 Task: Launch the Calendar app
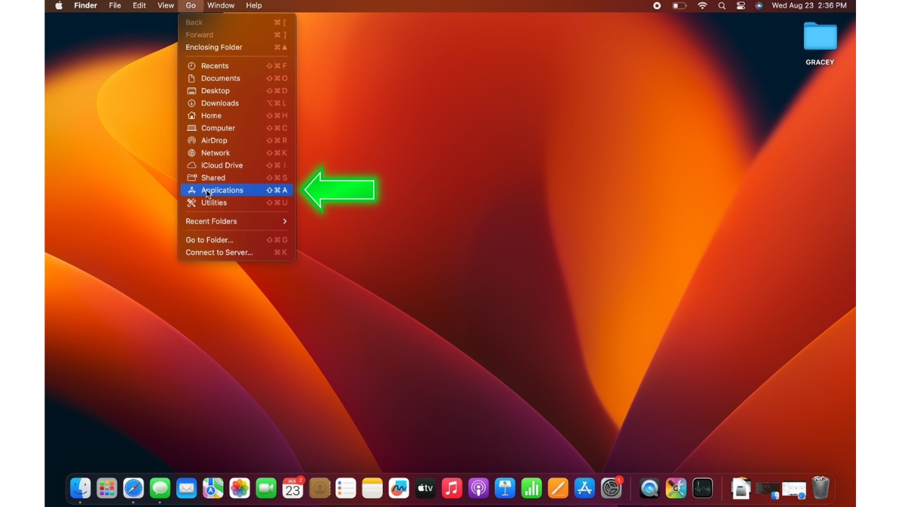click(x=293, y=487)
